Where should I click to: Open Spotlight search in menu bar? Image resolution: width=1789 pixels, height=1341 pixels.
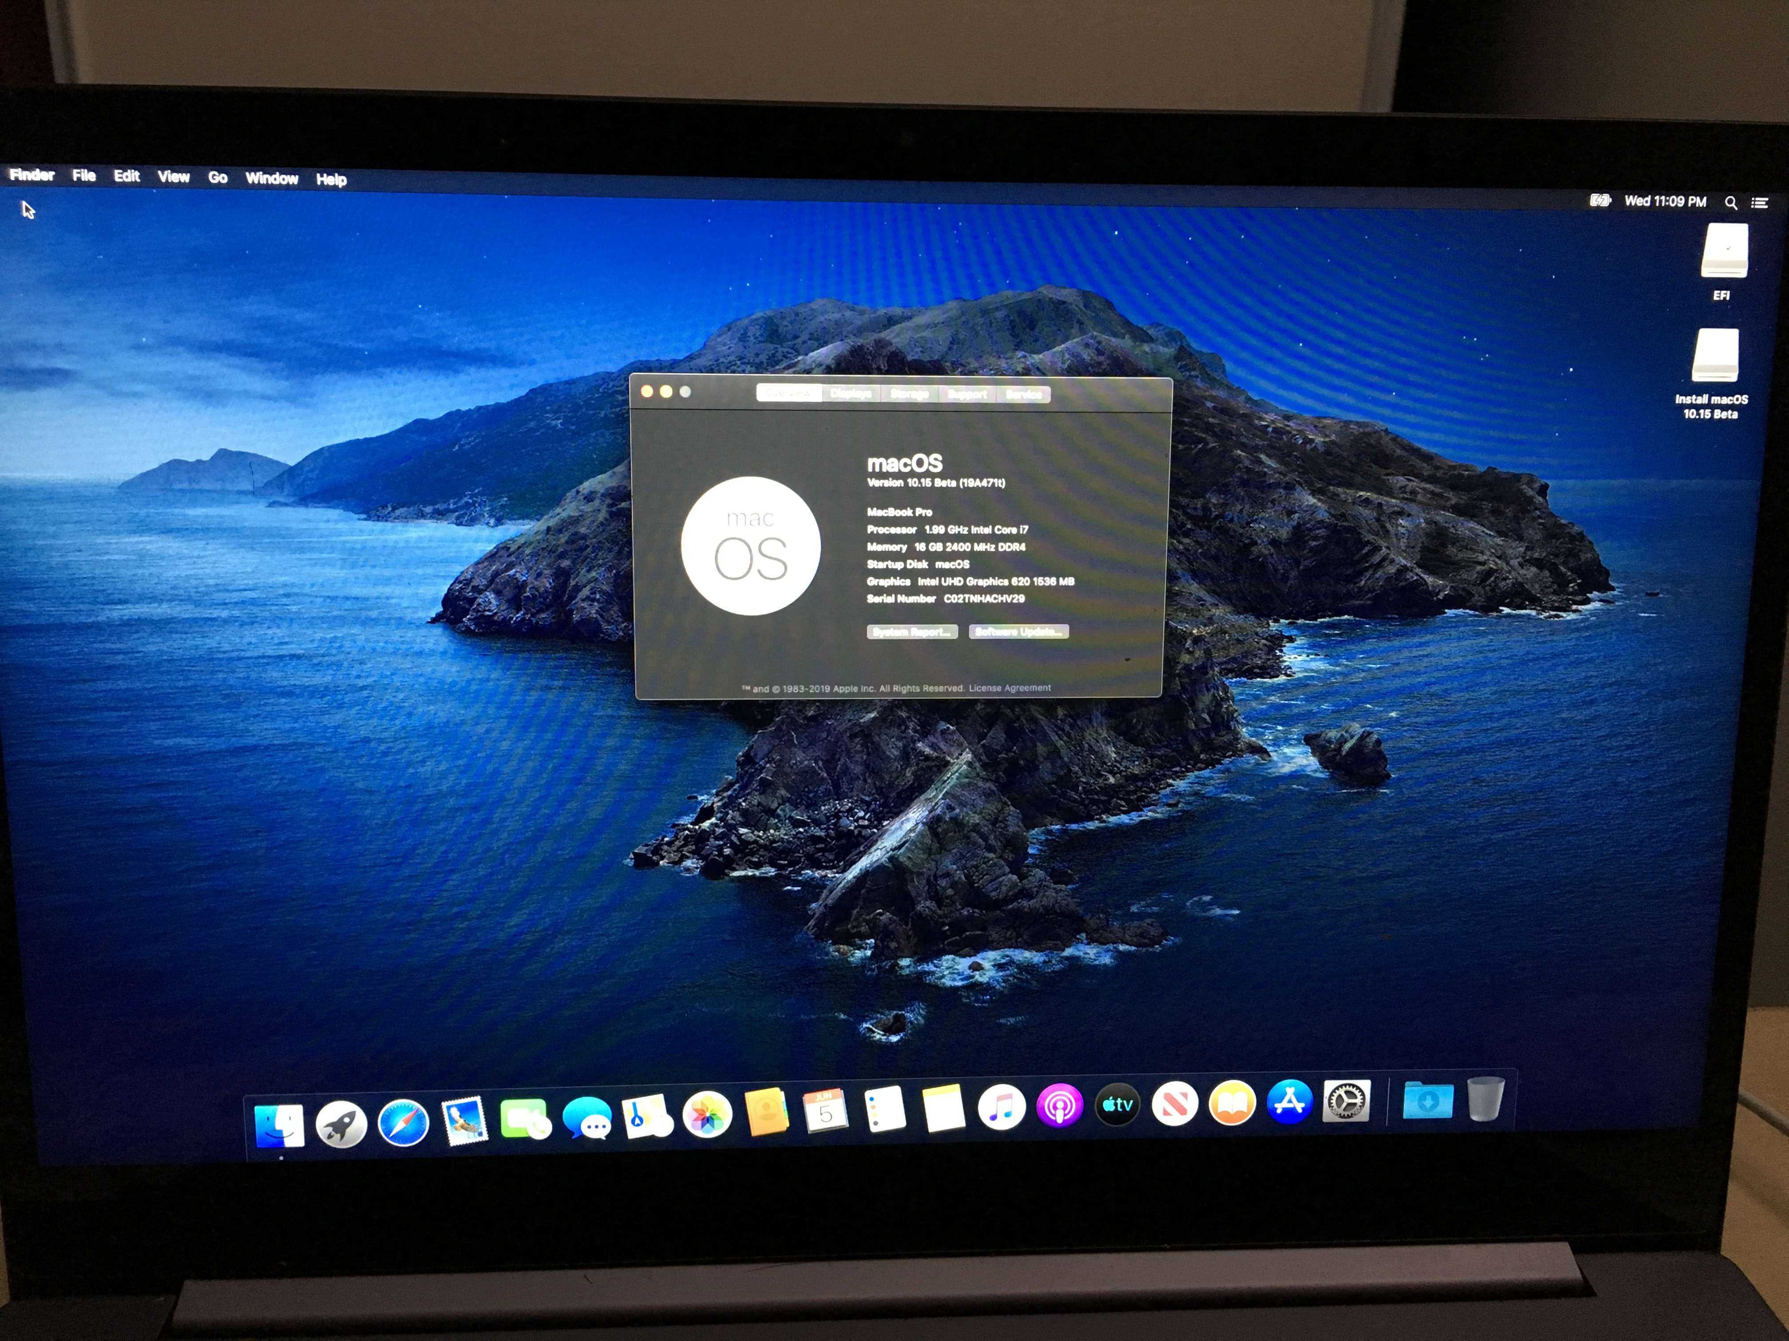click(x=1731, y=202)
